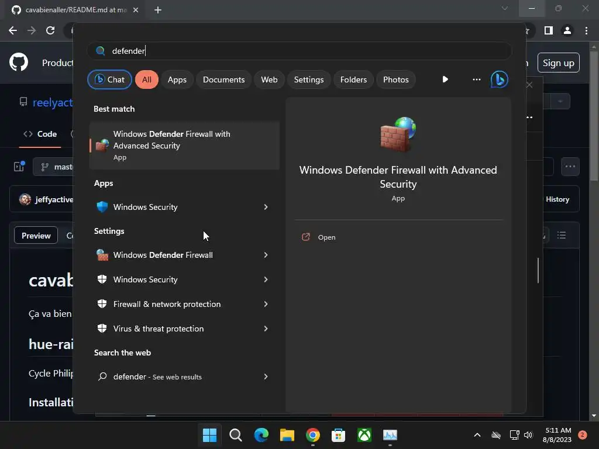The height and width of the screenshot is (449, 599).
Task: Click the Windows Start button
Action: coord(209,435)
